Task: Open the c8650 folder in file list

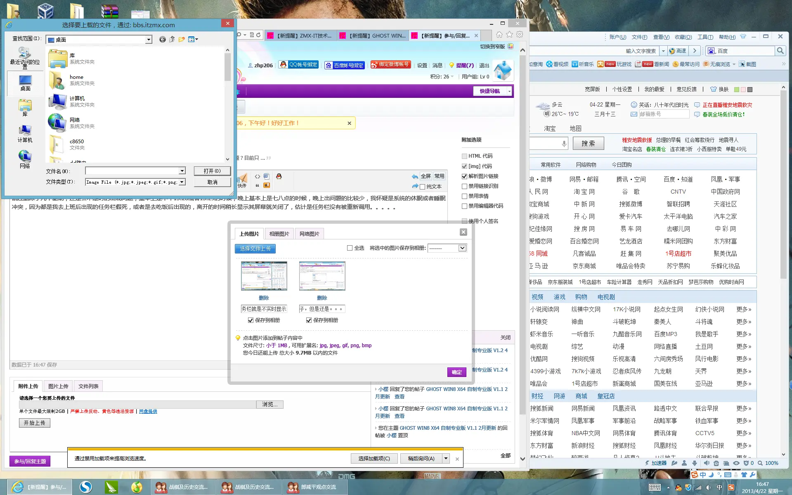Action: click(77, 144)
